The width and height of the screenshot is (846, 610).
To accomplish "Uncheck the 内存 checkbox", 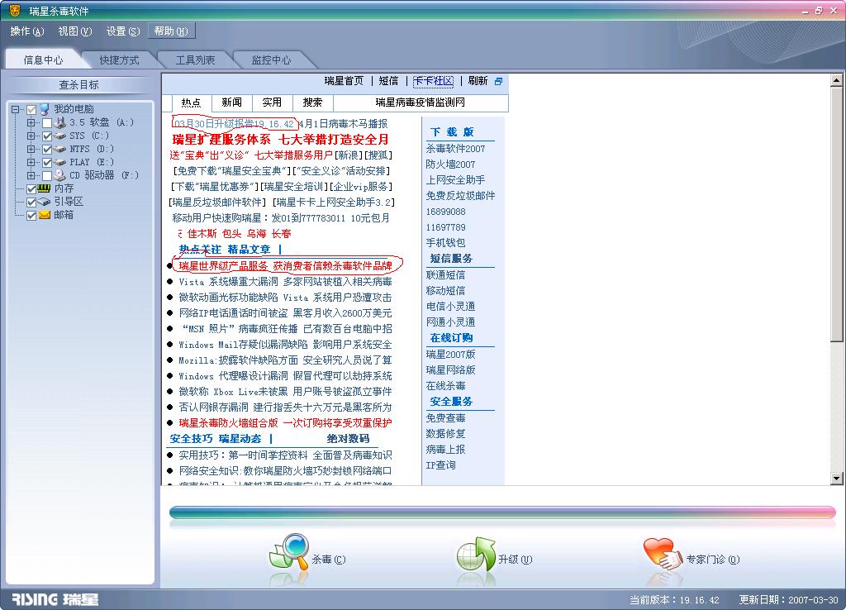I will (x=31, y=189).
